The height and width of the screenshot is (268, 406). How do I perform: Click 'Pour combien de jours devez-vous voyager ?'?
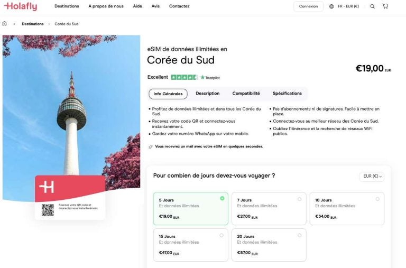(214, 176)
